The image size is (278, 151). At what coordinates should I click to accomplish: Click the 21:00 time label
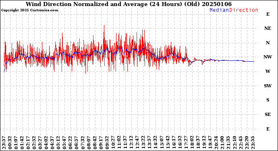point(222,143)
